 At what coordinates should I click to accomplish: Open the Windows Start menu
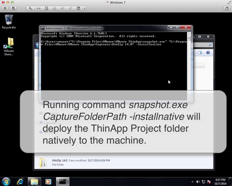[x=6, y=181]
